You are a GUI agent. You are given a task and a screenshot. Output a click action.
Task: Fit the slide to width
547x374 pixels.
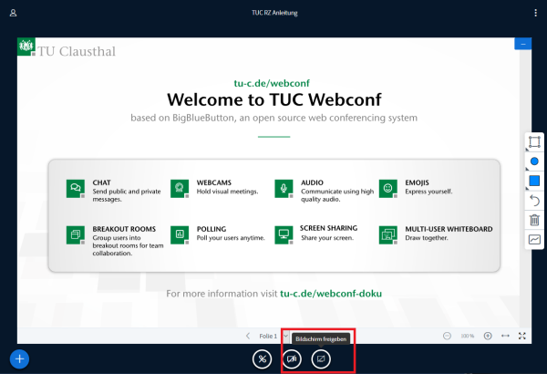pyautogui.click(x=505, y=336)
